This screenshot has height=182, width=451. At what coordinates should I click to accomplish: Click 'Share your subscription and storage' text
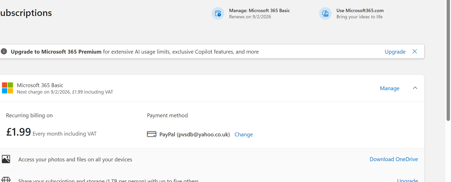[108, 180]
